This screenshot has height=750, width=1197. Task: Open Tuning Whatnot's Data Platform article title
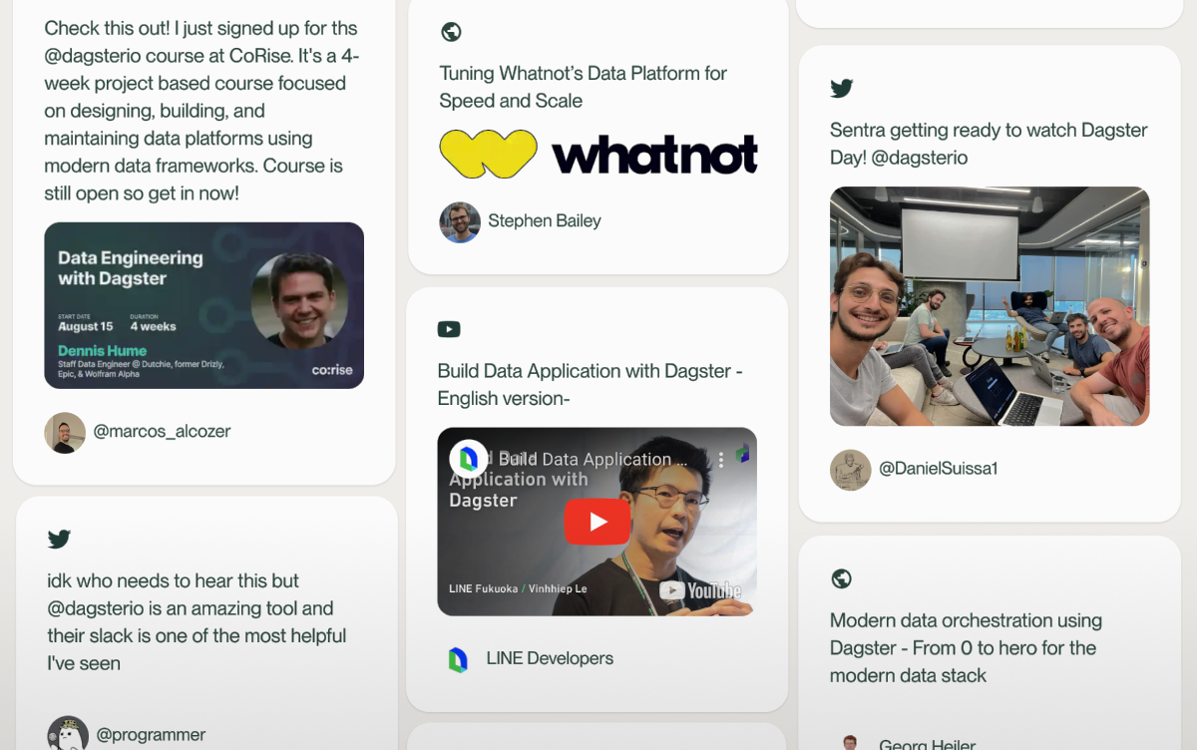coord(583,87)
